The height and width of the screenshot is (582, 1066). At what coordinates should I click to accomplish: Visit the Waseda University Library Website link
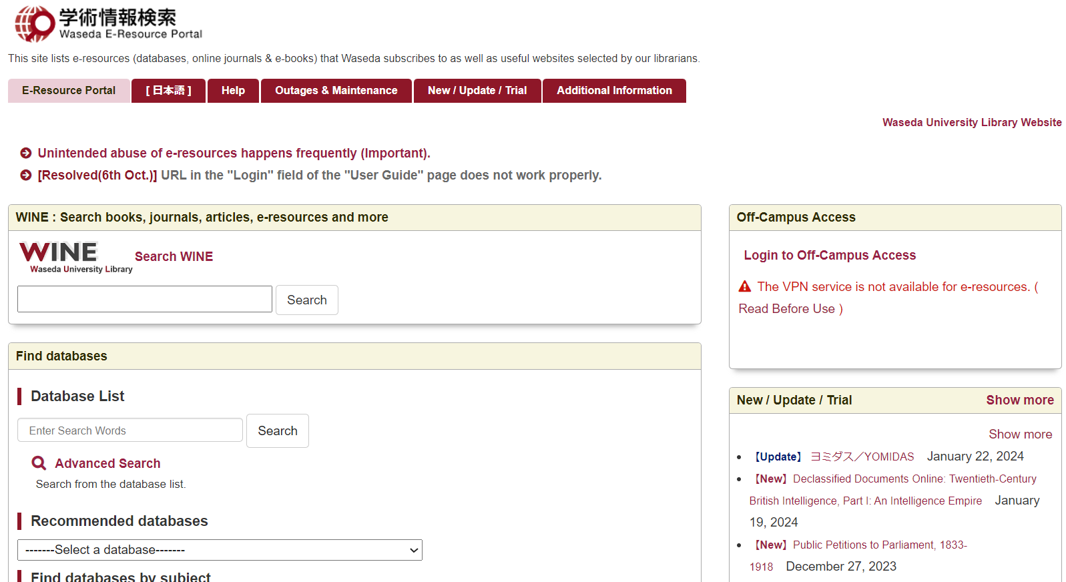coord(972,123)
